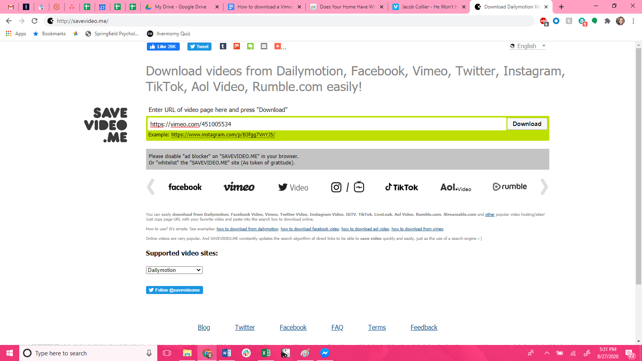The width and height of the screenshot is (642, 361).
Task: Reload the savevideo.me page
Action: (35, 21)
